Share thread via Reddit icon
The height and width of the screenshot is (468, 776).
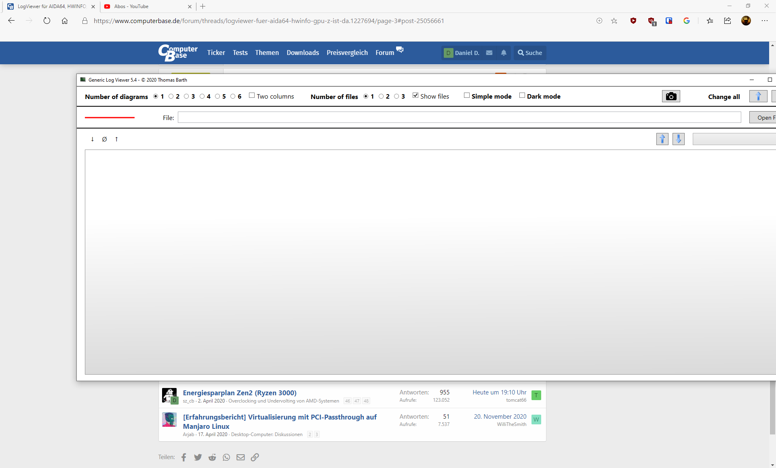[x=212, y=457]
